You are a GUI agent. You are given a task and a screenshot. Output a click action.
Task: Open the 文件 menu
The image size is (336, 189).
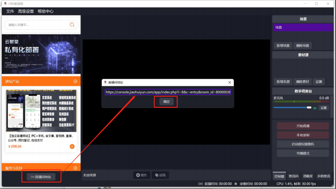tap(10, 11)
